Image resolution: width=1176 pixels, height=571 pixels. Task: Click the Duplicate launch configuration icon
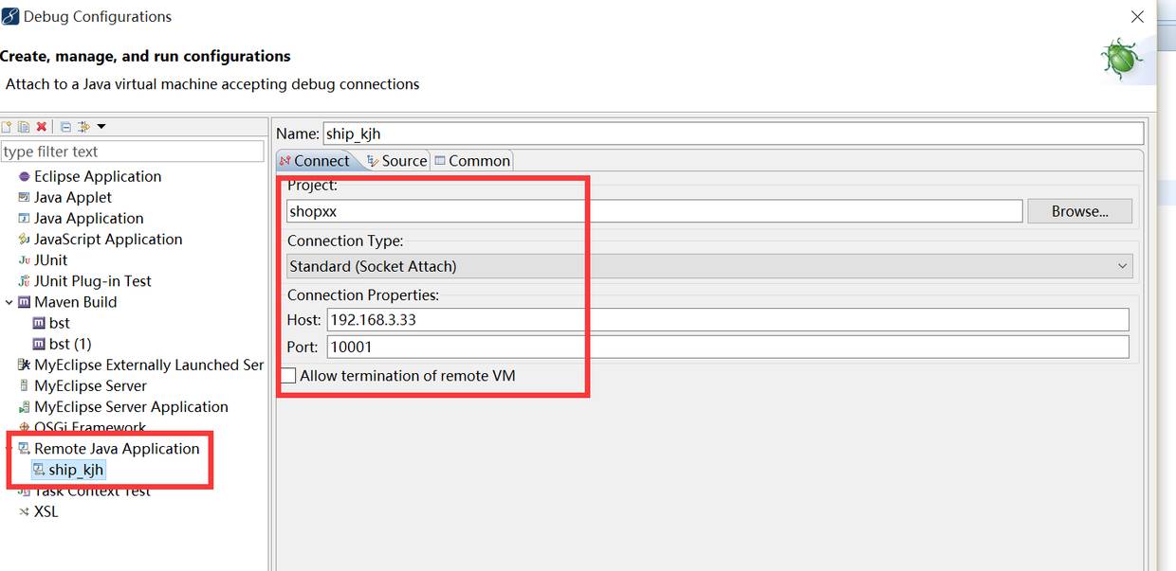[x=24, y=127]
